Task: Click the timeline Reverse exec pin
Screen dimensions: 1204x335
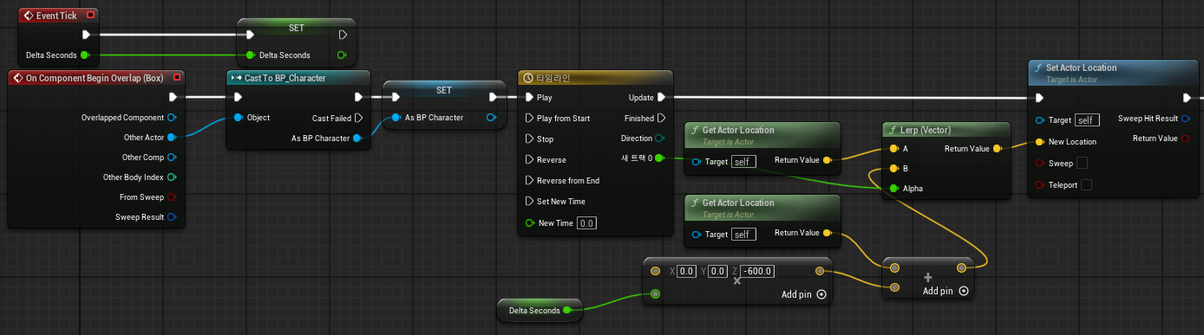Action: (x=530, y=159)
